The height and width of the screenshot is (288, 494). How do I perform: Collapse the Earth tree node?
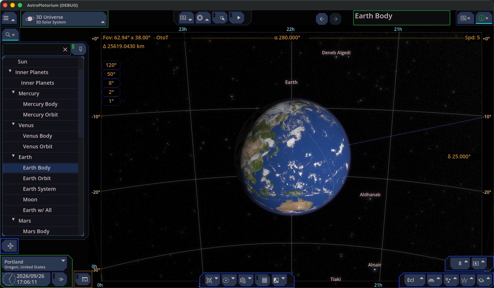(13, 156)
